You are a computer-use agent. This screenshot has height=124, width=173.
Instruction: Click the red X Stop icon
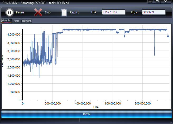[x=38, y=12]
